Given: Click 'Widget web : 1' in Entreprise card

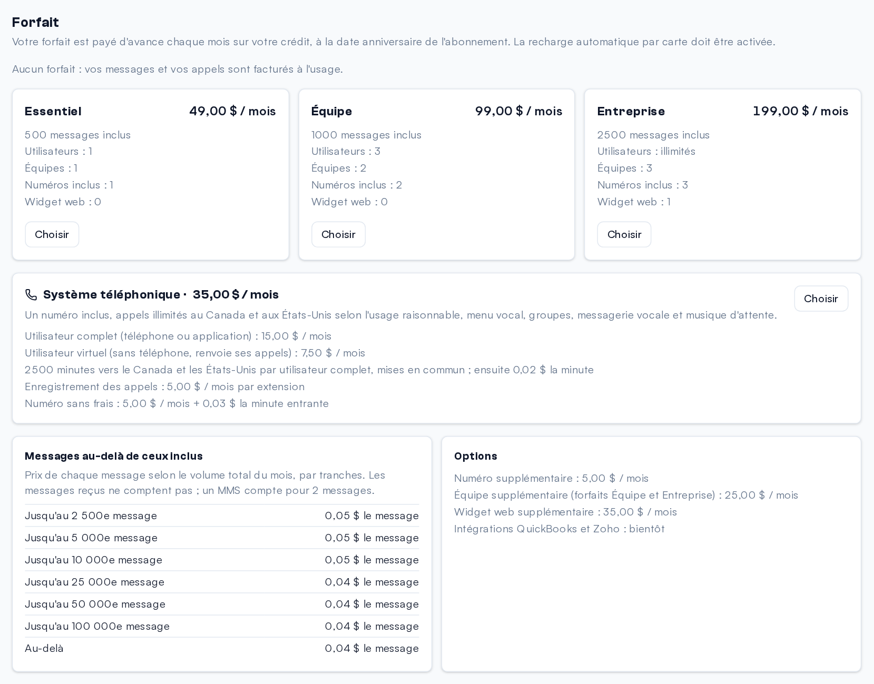Looking at the screenshot, I should 634,202.
